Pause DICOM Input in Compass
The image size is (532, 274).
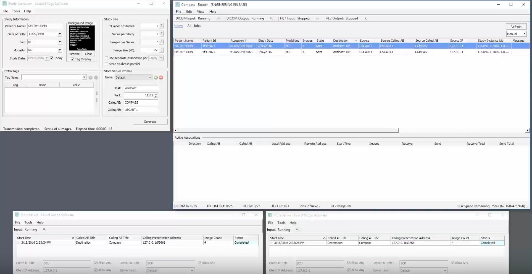coord(218,19)
